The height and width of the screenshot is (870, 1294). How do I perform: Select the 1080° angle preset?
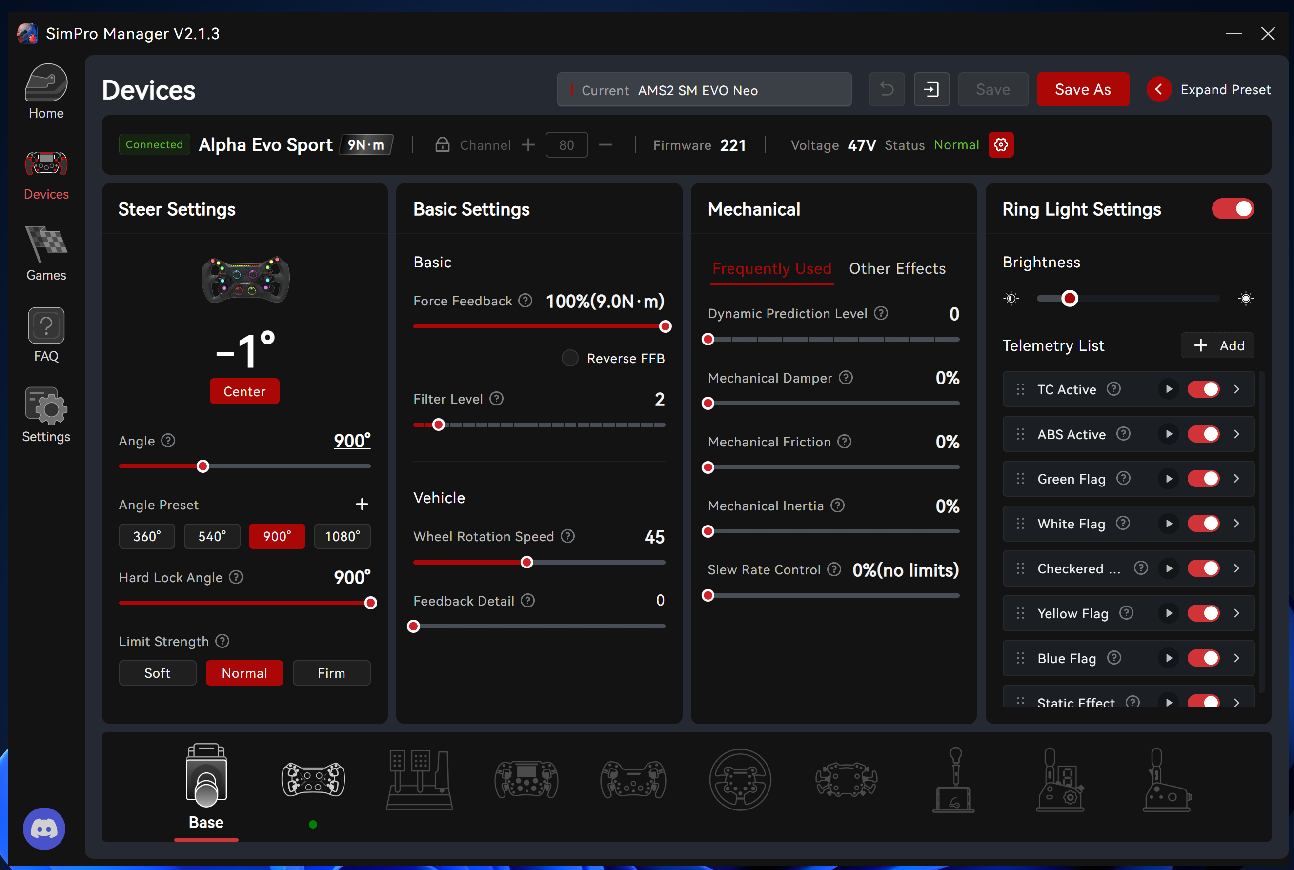click(x=343, y=536)
